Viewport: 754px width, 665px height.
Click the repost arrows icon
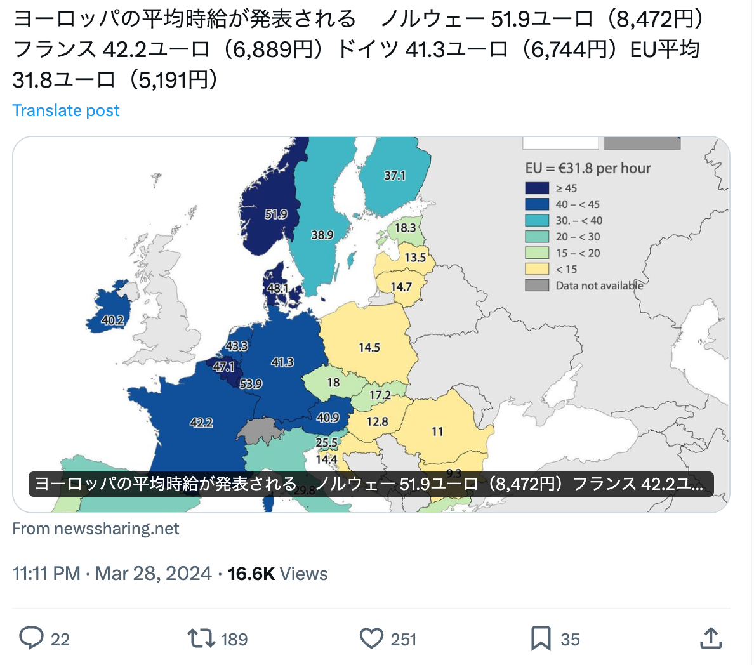(x=201, y=638)
